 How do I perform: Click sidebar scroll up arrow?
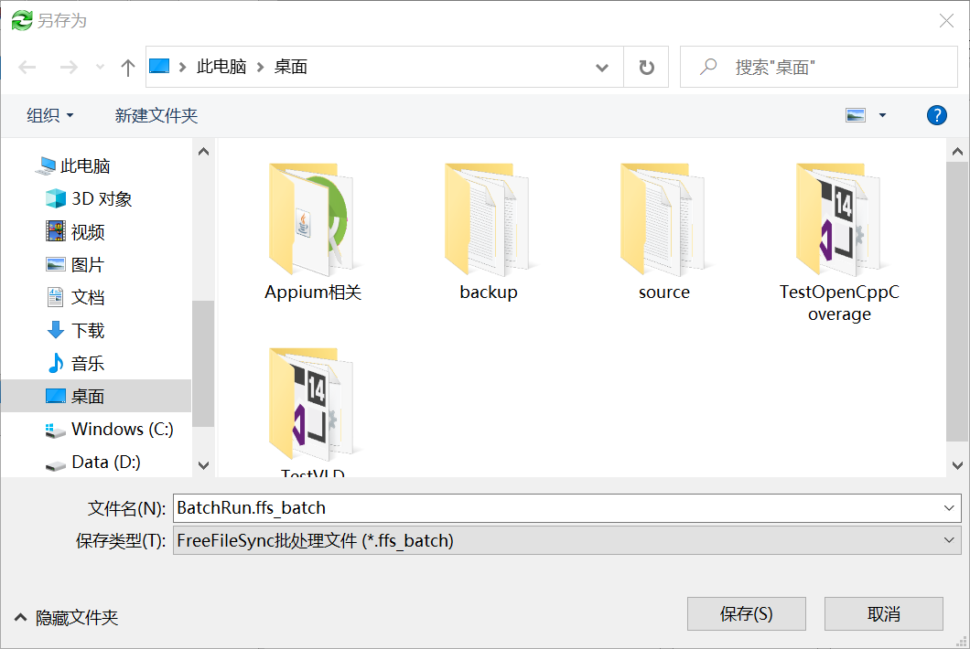[x=203, y=152]
